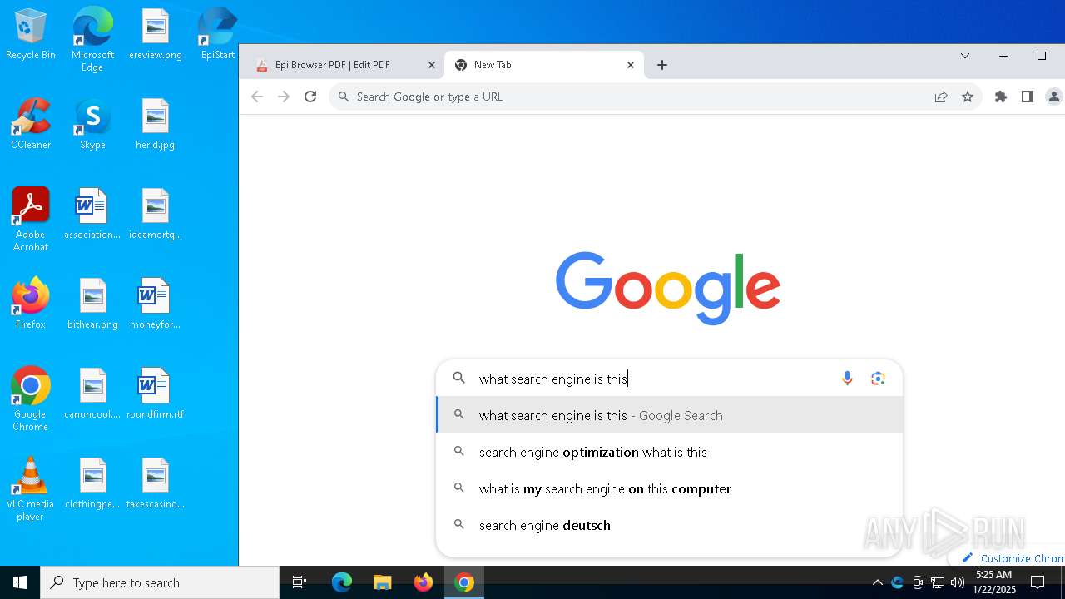
Task: Click the Google logo
Action: pos(668,288)
